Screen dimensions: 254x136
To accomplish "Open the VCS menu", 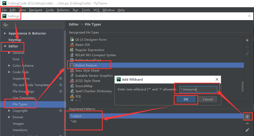I will [x=96, y=10].
